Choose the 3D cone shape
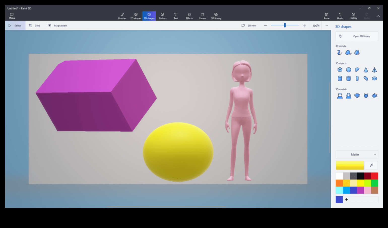388x228 pixels. [x=366, y=70]
